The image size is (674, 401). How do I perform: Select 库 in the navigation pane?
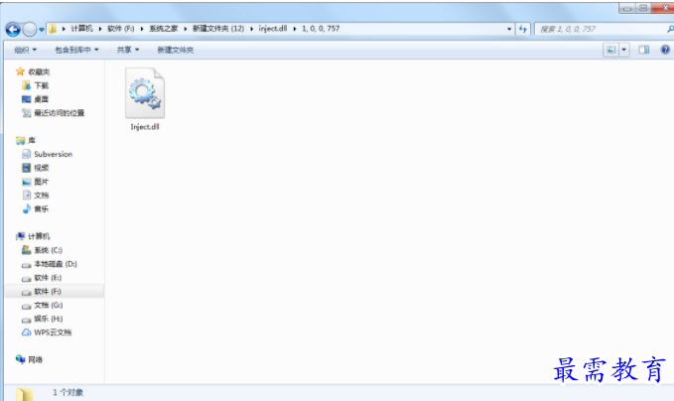(x=32, y=141)
